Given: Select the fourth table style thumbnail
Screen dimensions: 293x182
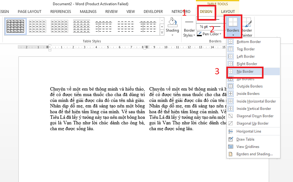Looking at the screenshot, I should coord(81,26).
